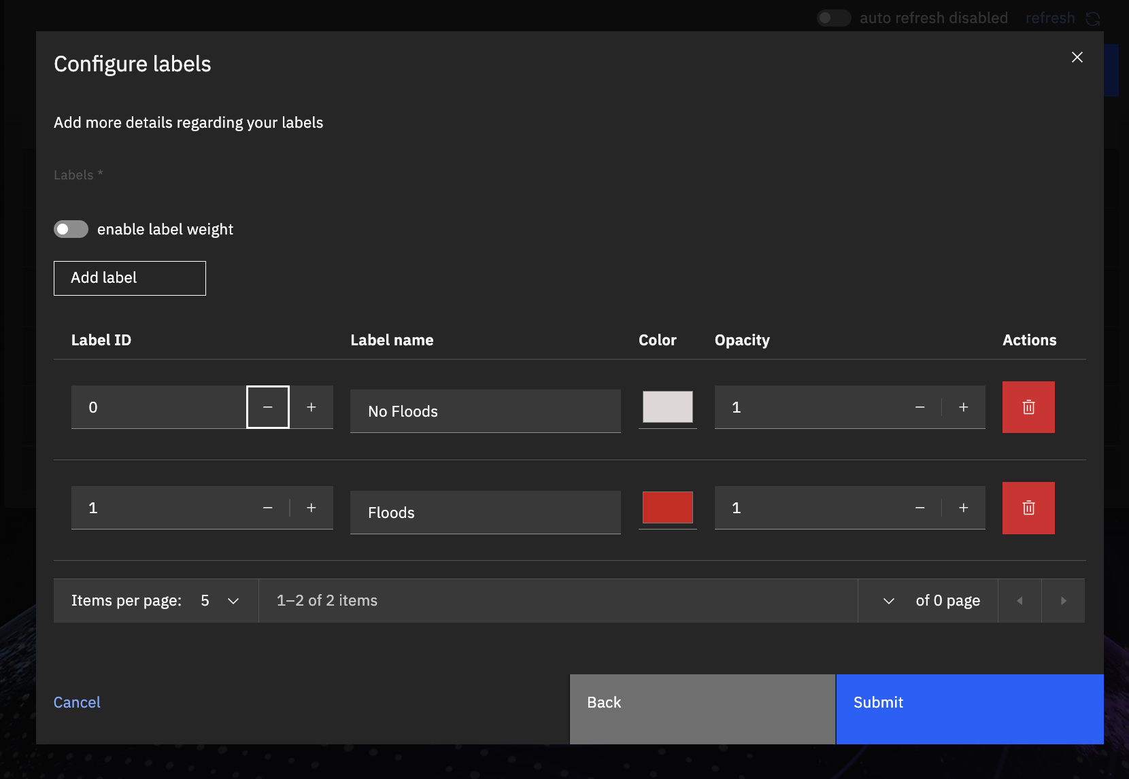Lower opacity of No Floods label

920,407
